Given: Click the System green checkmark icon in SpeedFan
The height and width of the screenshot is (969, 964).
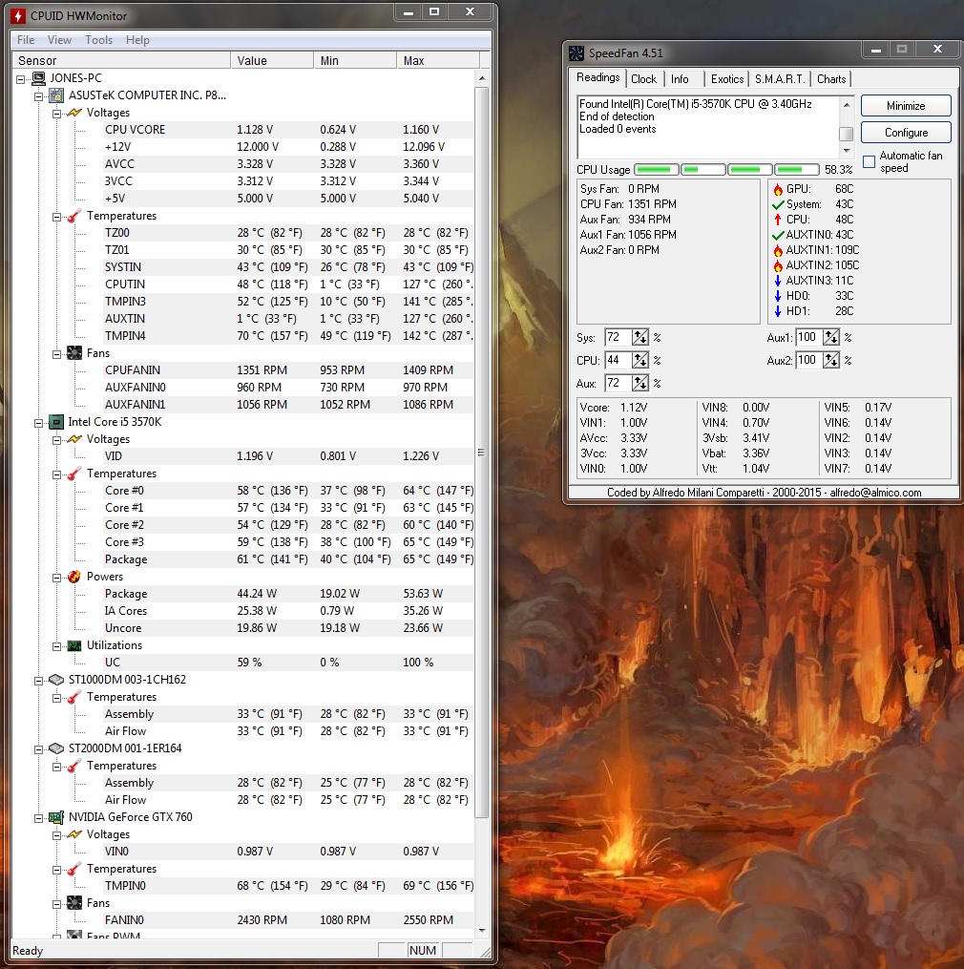Looking at the screenshot, I should coord(778,204).
